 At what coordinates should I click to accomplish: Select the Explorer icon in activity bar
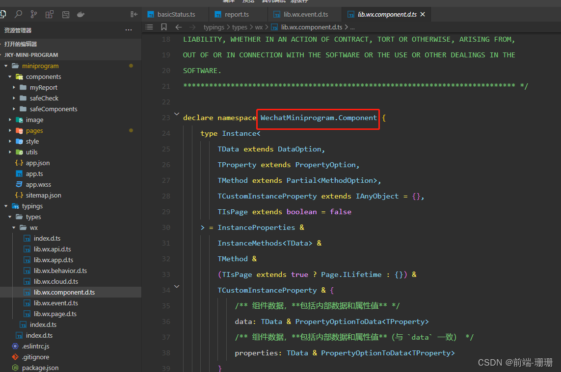[x=4, y=14]
